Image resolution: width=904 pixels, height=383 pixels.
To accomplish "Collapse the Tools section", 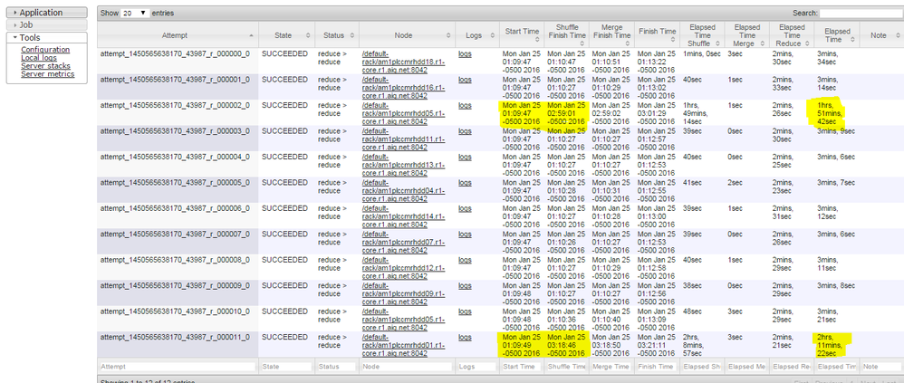I will click(x=47, y=37).
